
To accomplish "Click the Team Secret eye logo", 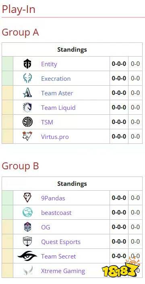I will [x=27, y=256].
